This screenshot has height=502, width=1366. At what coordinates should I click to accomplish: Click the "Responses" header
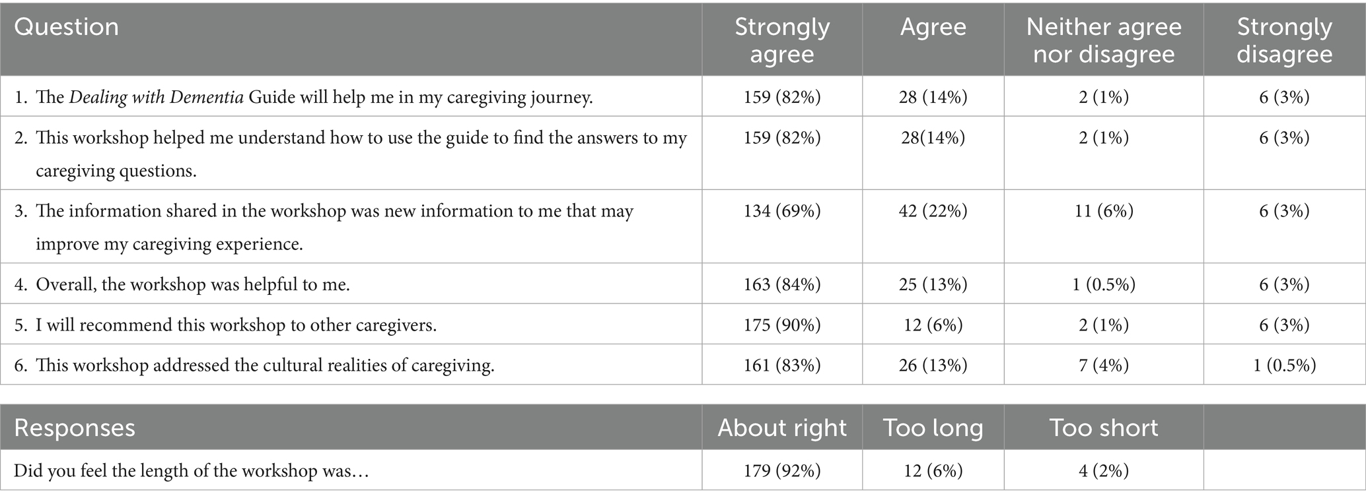(74, 428)
